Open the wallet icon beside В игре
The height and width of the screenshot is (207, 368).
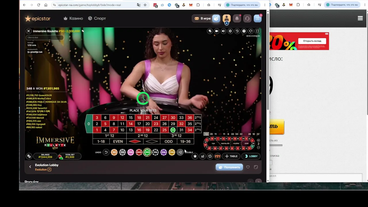coord(216,18)
